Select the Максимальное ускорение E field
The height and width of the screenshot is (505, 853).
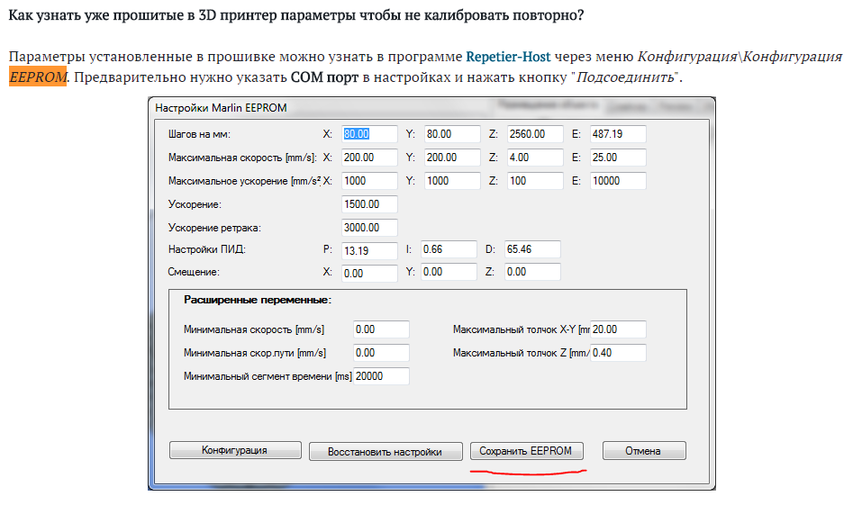click(x=618, y=181)
